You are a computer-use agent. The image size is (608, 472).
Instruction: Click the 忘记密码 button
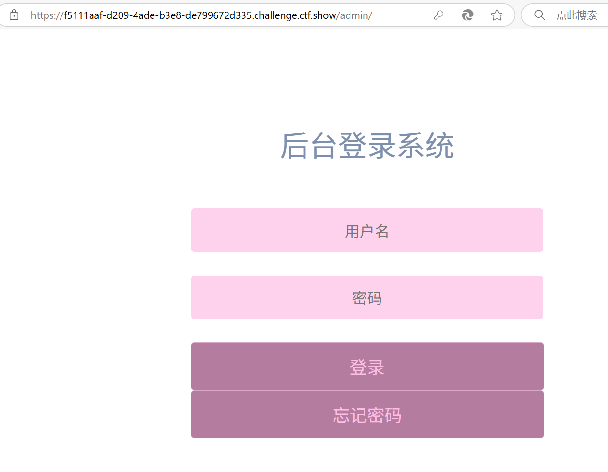pyautogui.click(x=367, y=414)
